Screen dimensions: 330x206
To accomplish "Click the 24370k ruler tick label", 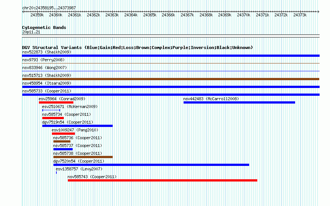I will pyautogui.click(x=244, y=15).
